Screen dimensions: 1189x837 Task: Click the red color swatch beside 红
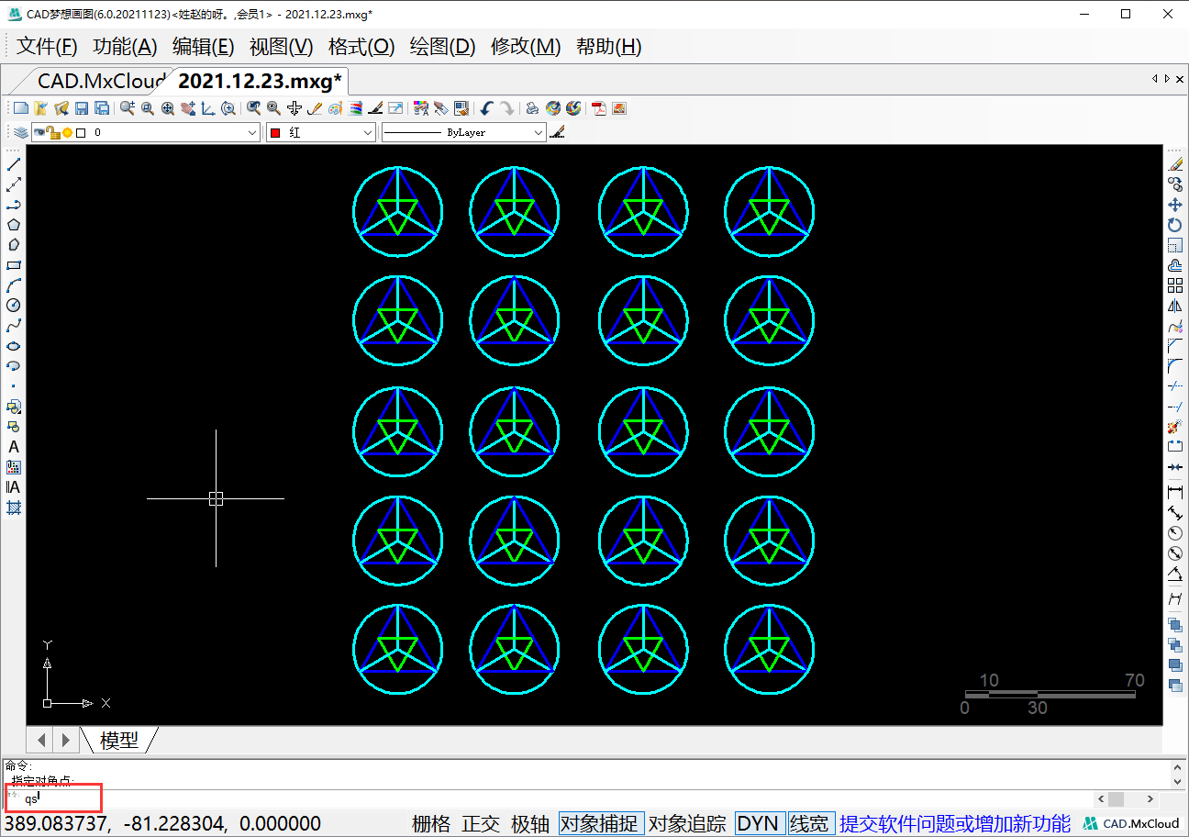275,133
